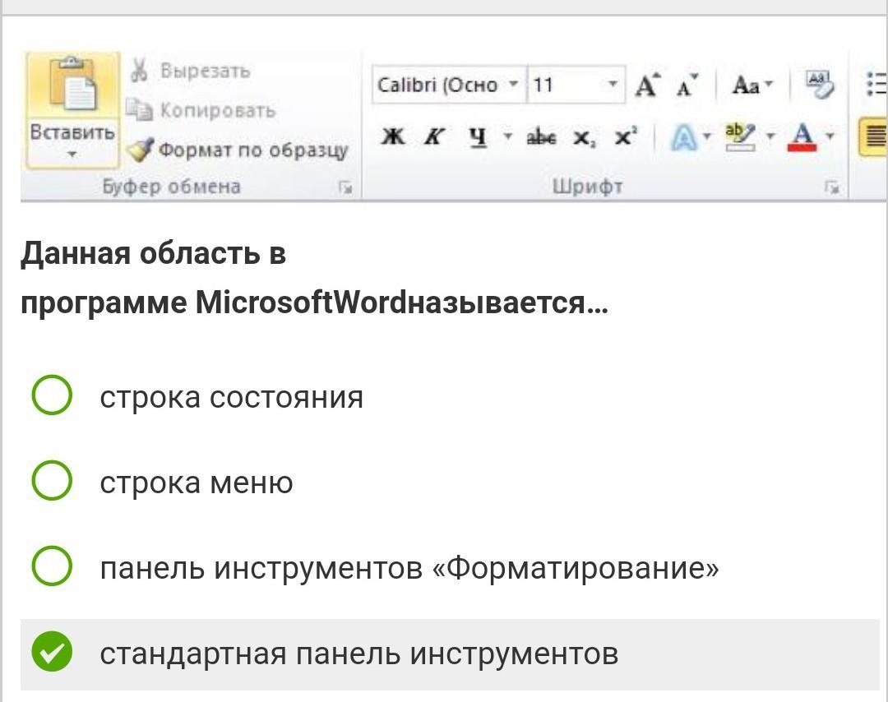Viewport: 888px width, 702px height.
Task: Apply the red font color
Action: (x=802, y=137)
